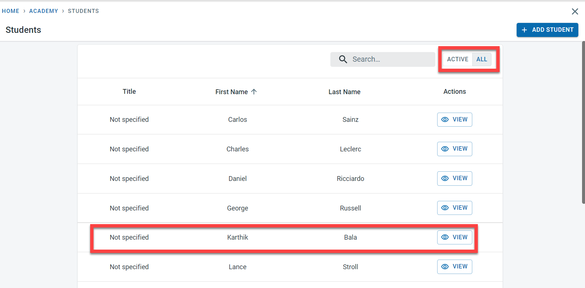
Task: View Karthik Bala's student record
Action: tap(455, 237)
